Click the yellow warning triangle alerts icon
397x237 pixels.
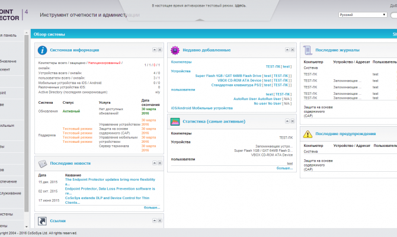point(308,134)
